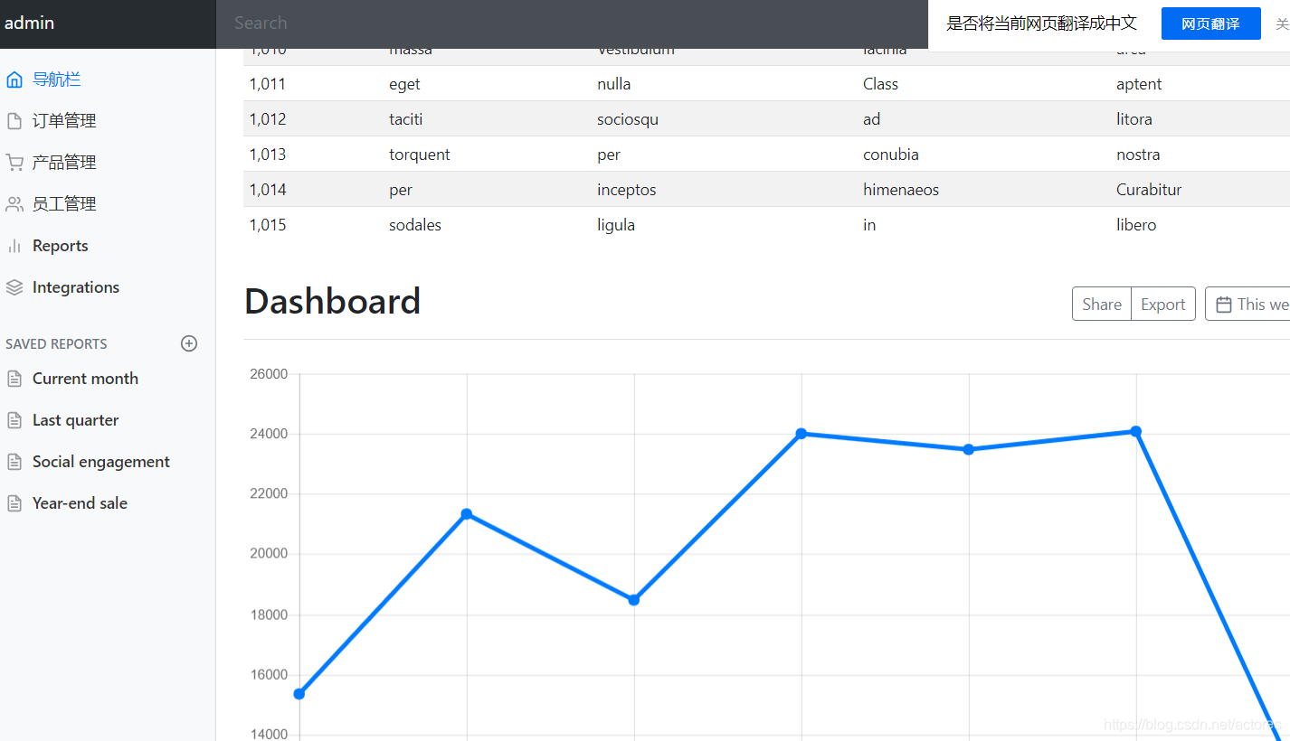Click the home icon beside 导航栏

pyautogui.click(x=14, y=80)
